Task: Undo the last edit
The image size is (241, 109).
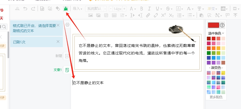Action: coord(25,9)
